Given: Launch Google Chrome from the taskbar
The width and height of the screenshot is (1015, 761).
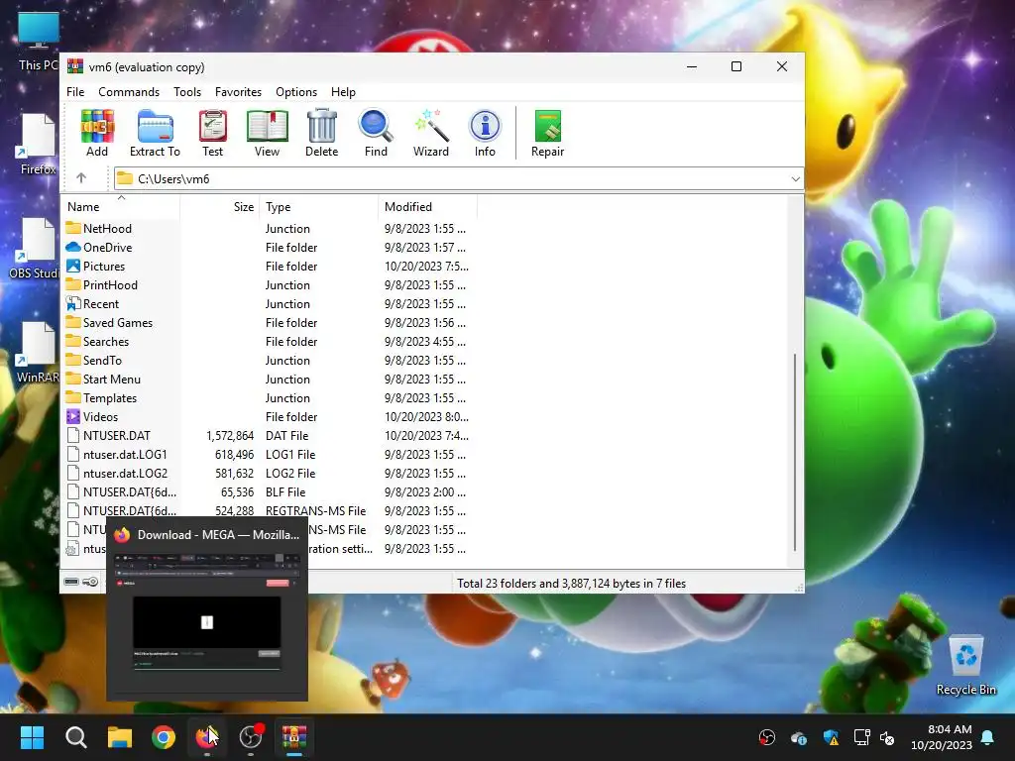Looking at the screenshot, I should click(164, 737).
